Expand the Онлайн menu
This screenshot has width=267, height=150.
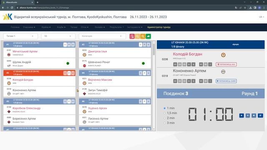(100, 27)
